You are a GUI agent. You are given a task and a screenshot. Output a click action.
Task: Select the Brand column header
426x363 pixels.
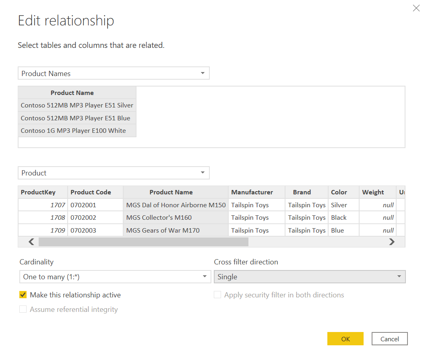coord(307,192)
